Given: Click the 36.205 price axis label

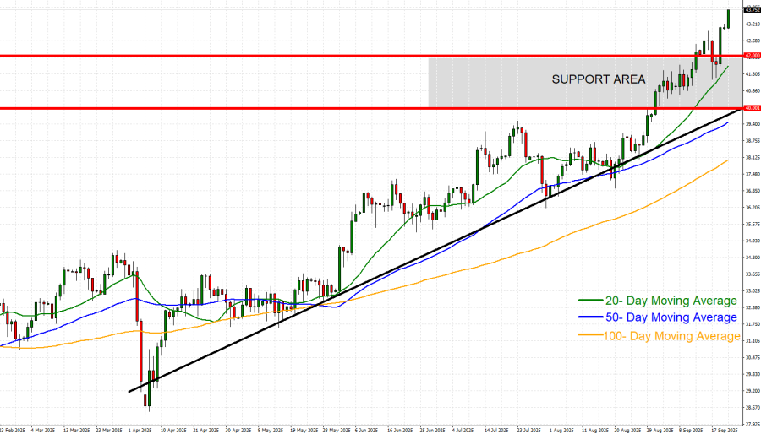Looking at the screenshot, I should click(x=751, y=208).
